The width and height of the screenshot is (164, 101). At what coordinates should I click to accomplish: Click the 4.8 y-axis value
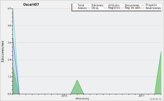[9, 26]
